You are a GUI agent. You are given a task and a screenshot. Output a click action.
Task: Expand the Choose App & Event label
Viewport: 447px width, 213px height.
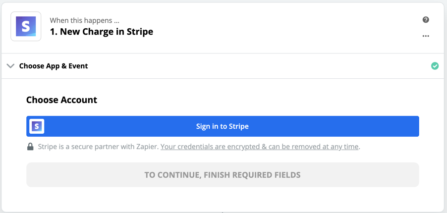54,66
